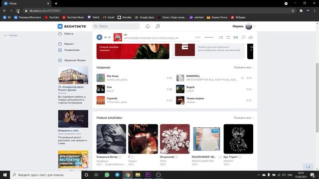
Task: Open Windows Task View
Action: pyautogui.click(x=96, y=175)
